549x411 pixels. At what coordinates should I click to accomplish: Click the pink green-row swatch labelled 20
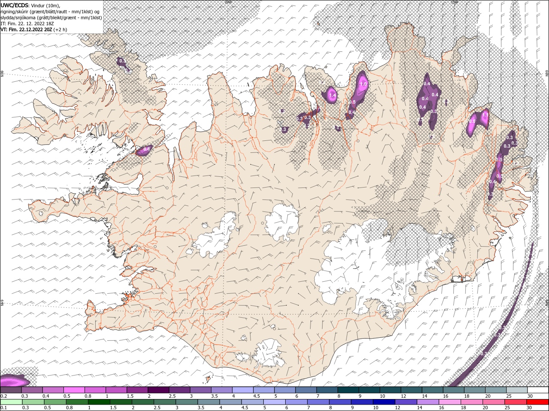pos(493,402)
